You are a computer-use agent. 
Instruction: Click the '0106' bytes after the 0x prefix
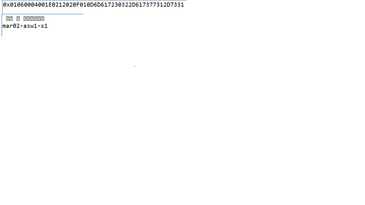(x=17, y=5)
